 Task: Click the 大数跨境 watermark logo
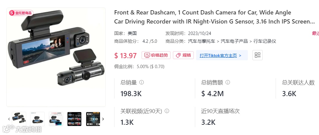22,129
